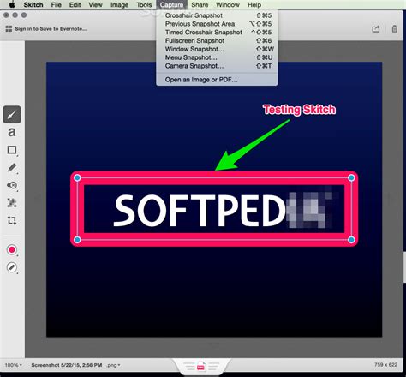Close the Capture menu
This screenshot has height=377, width=406.
(171, 5)
